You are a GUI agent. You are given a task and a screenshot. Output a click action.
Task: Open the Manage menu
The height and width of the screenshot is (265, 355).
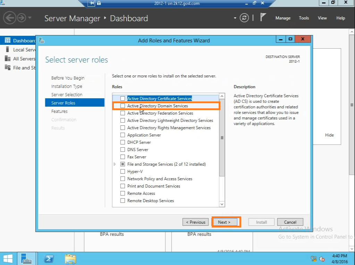[x=283, y=18]
